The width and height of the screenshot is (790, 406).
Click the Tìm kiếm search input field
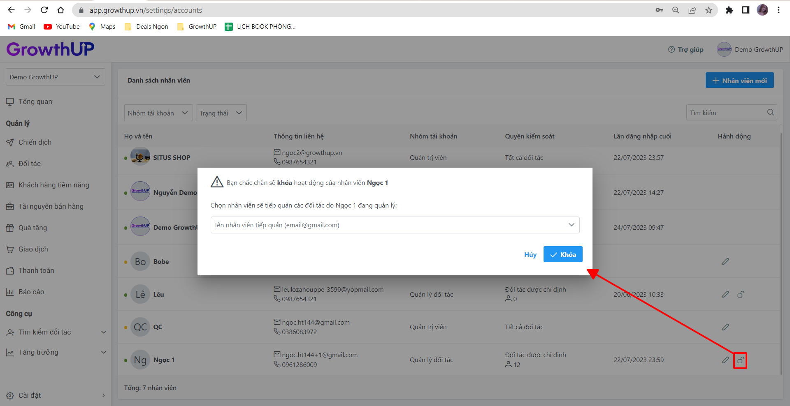pyautogui.click(x=725, y=113)
